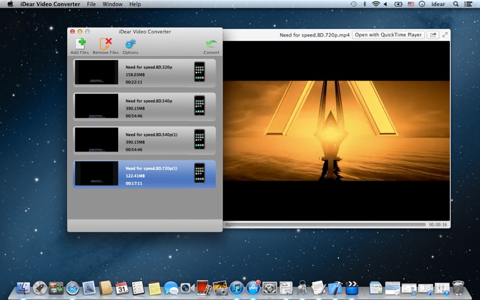Image resolution: width=480 pixels, height=300 pixels.
Task: Open Reminders checklist icon in the Dock
Action: (x=138, y=288)
